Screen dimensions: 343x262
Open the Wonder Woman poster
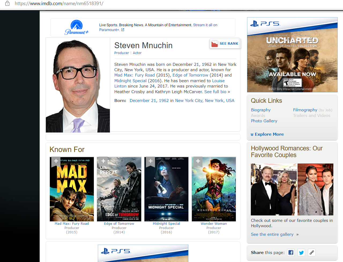pos(214,189)
